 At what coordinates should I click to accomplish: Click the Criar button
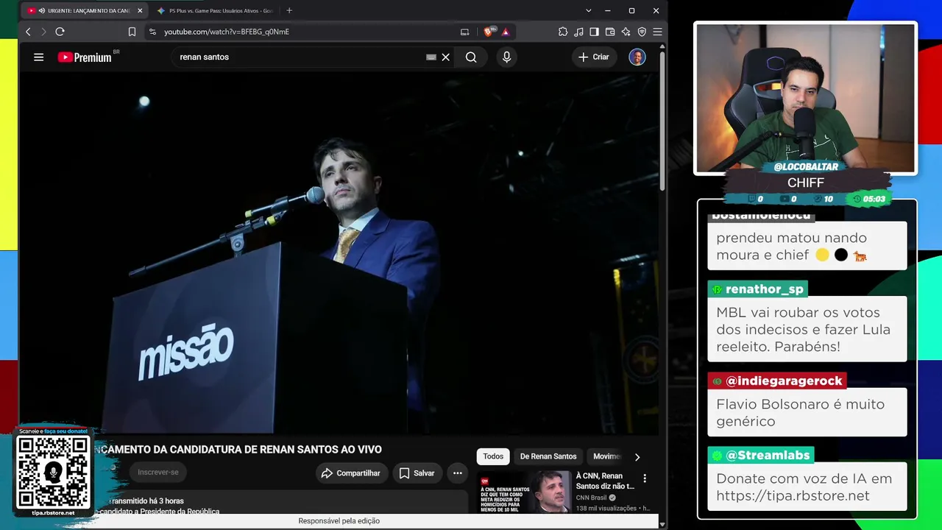pos(594,57)
